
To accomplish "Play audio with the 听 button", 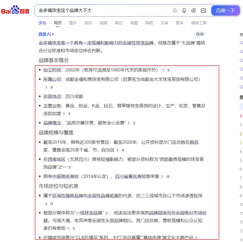I will [200, 34].
